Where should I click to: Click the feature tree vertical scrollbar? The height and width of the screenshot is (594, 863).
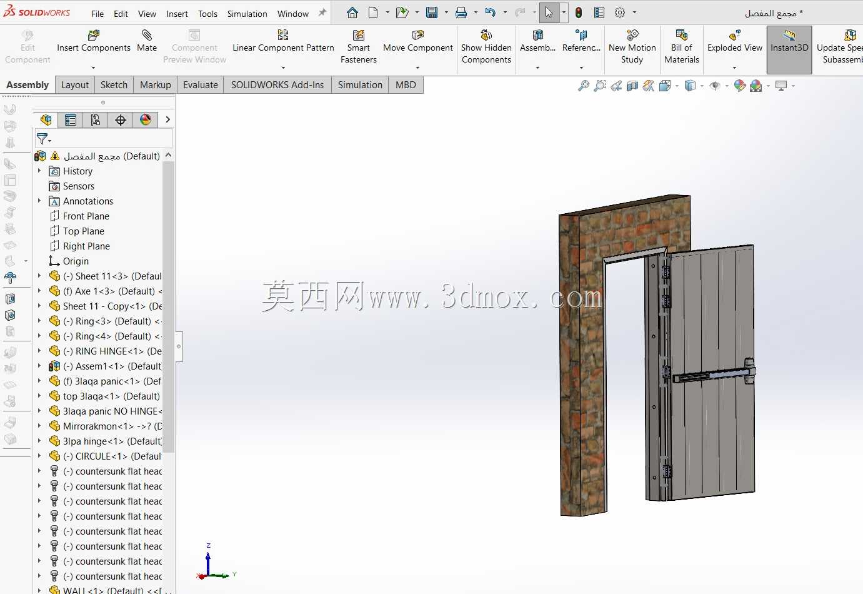click(167, 306)
